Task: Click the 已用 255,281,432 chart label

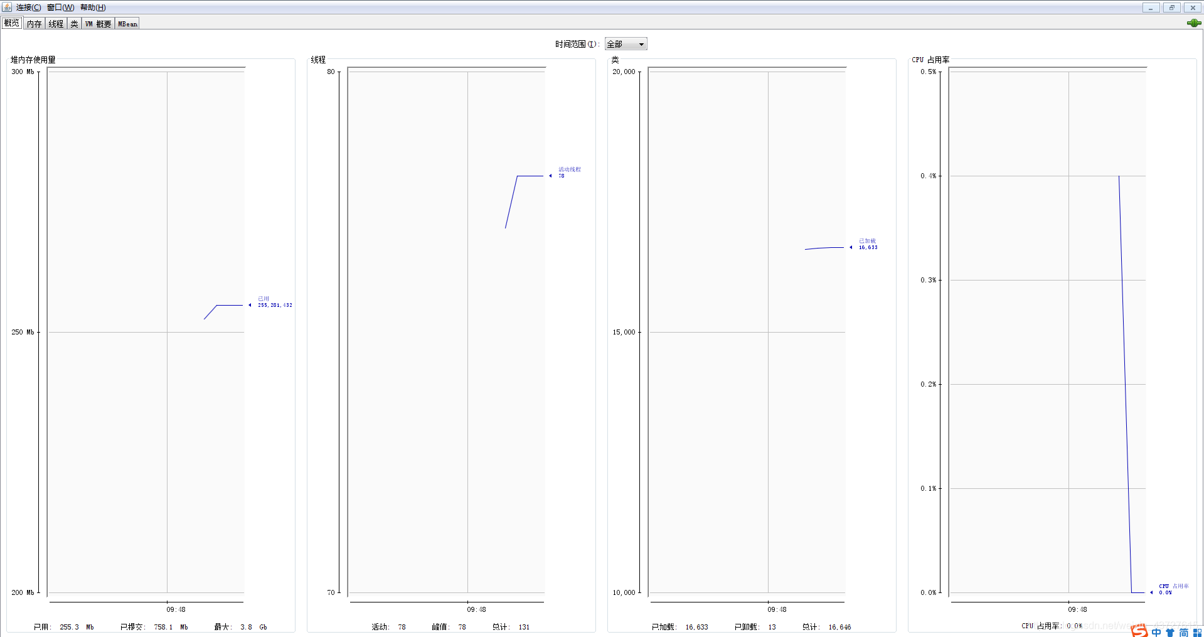Action: (x=275, y=302)
